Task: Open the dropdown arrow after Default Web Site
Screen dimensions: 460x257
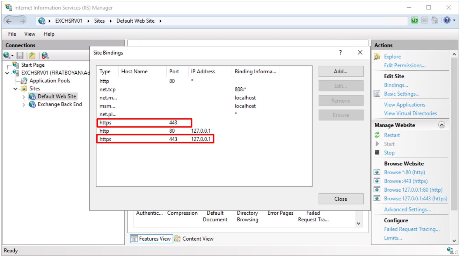Action: (x=160, y=21)
